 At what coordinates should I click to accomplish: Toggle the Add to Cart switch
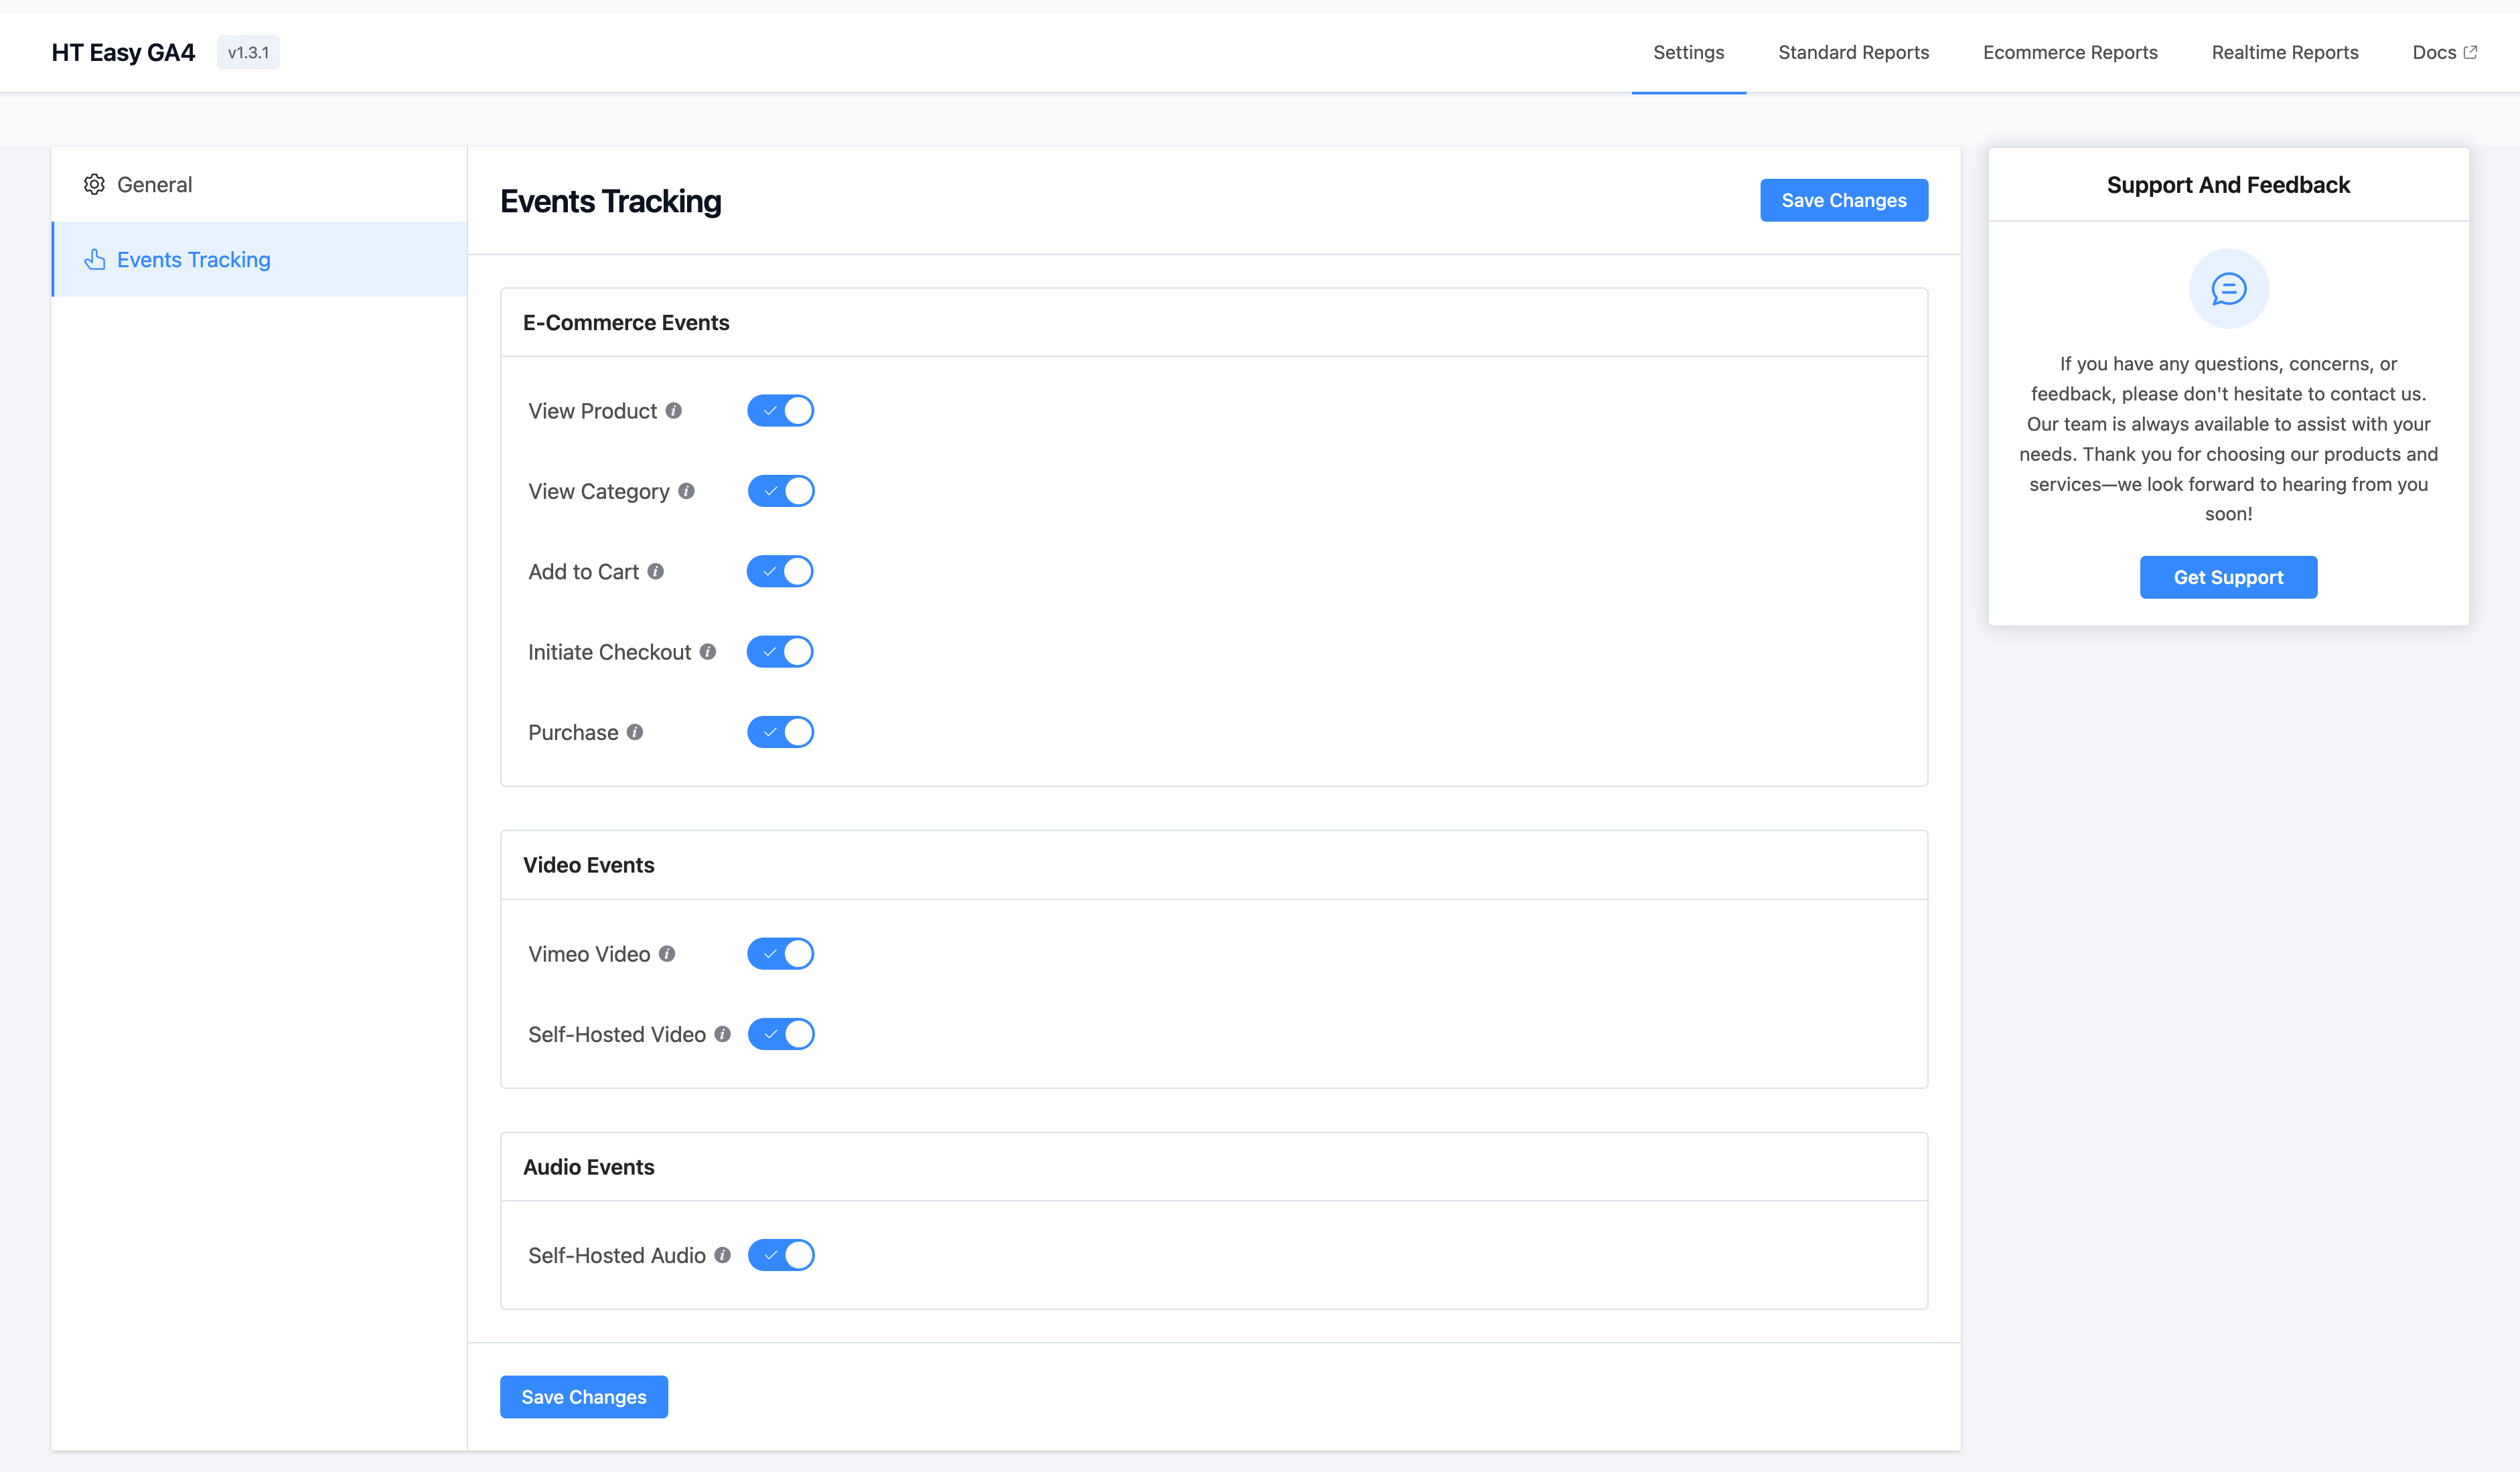point(780,571)
